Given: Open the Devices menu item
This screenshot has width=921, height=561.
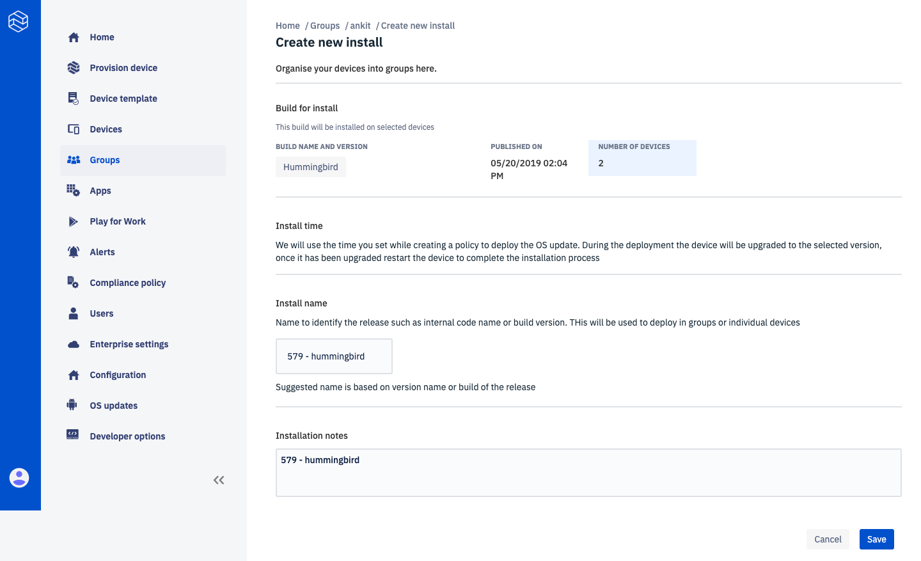Looking at the screenshot, I should click(x=106, y=129).
